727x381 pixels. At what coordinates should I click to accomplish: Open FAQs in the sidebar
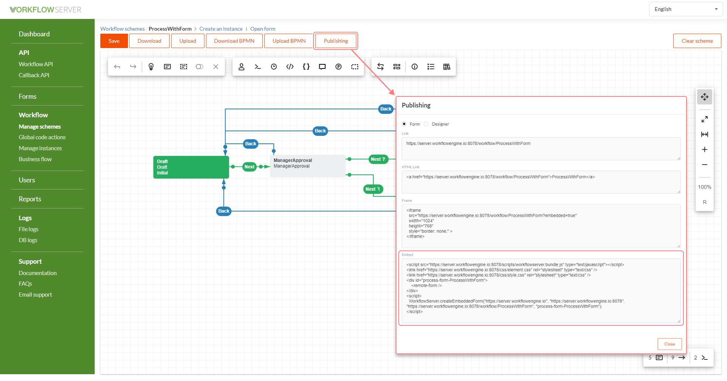[25, 284]
